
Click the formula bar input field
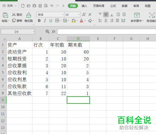tap(107, 31)
